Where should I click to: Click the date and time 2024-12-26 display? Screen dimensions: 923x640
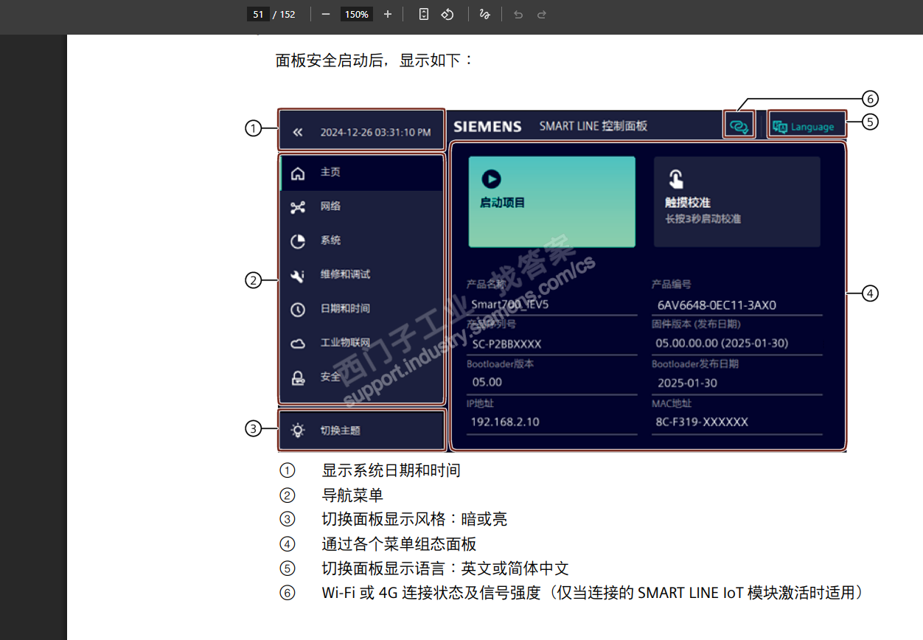click(376, 133)
